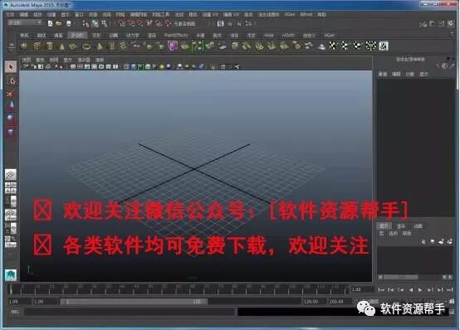This screenshot has height=330, width=460.
Task: Open the Channels menu in Channel Box
Action: pos(382,74)
